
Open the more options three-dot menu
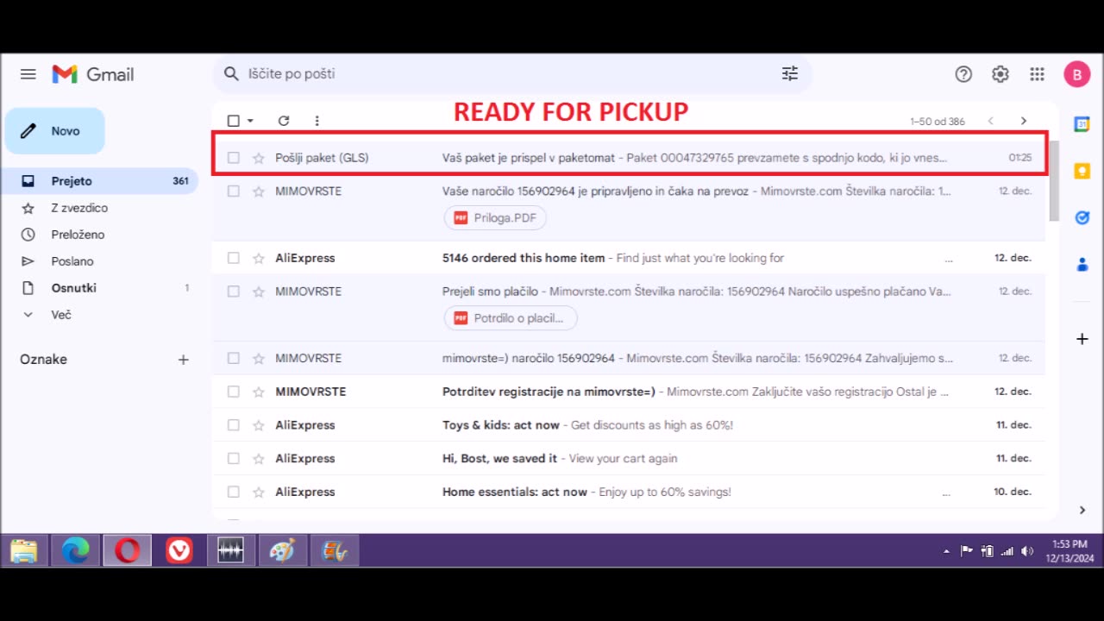(x=317, y=121)
